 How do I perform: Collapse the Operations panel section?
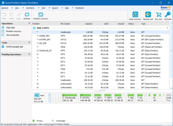[x=29, y=24]
